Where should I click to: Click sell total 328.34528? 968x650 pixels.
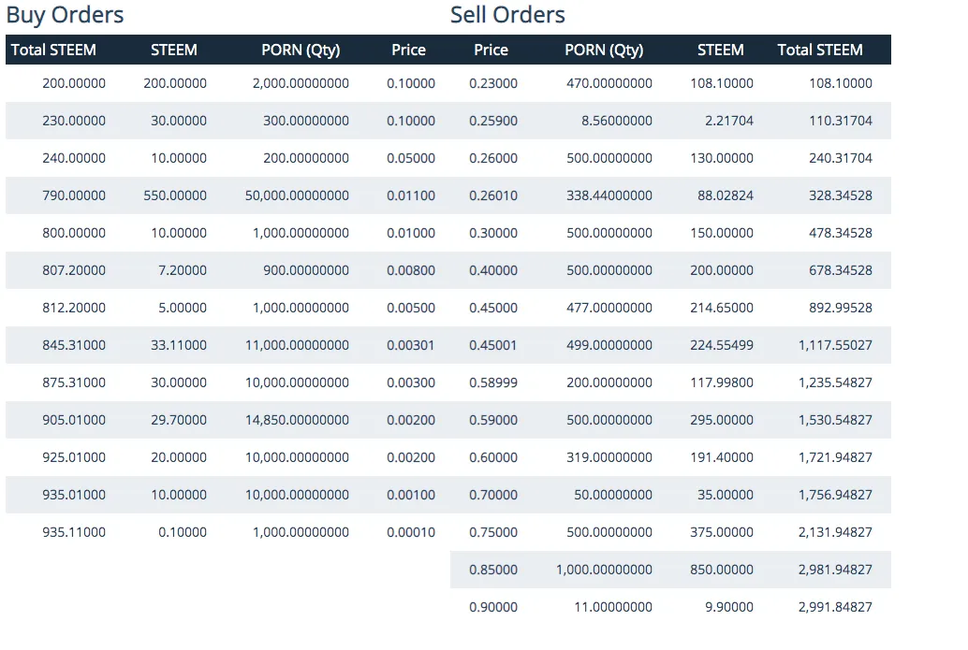click(841, 195)
